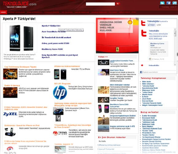Open 'Telefonun İcadı' link
The width and height of the screenshot is (178, 154).
tap(148, 122)
